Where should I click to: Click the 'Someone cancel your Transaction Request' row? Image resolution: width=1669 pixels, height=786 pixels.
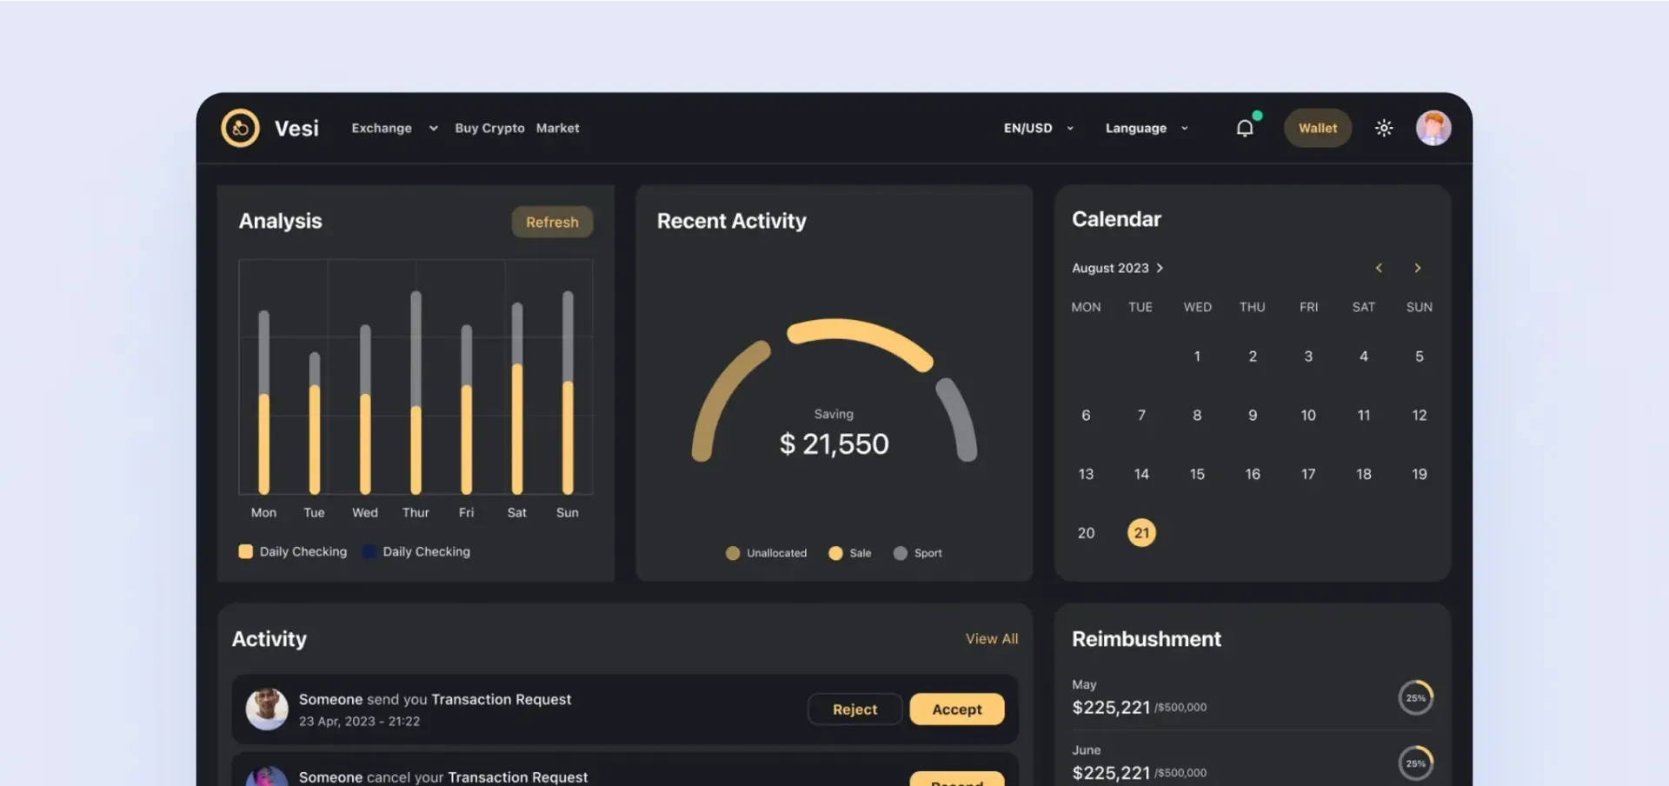[x=625, y=769]
